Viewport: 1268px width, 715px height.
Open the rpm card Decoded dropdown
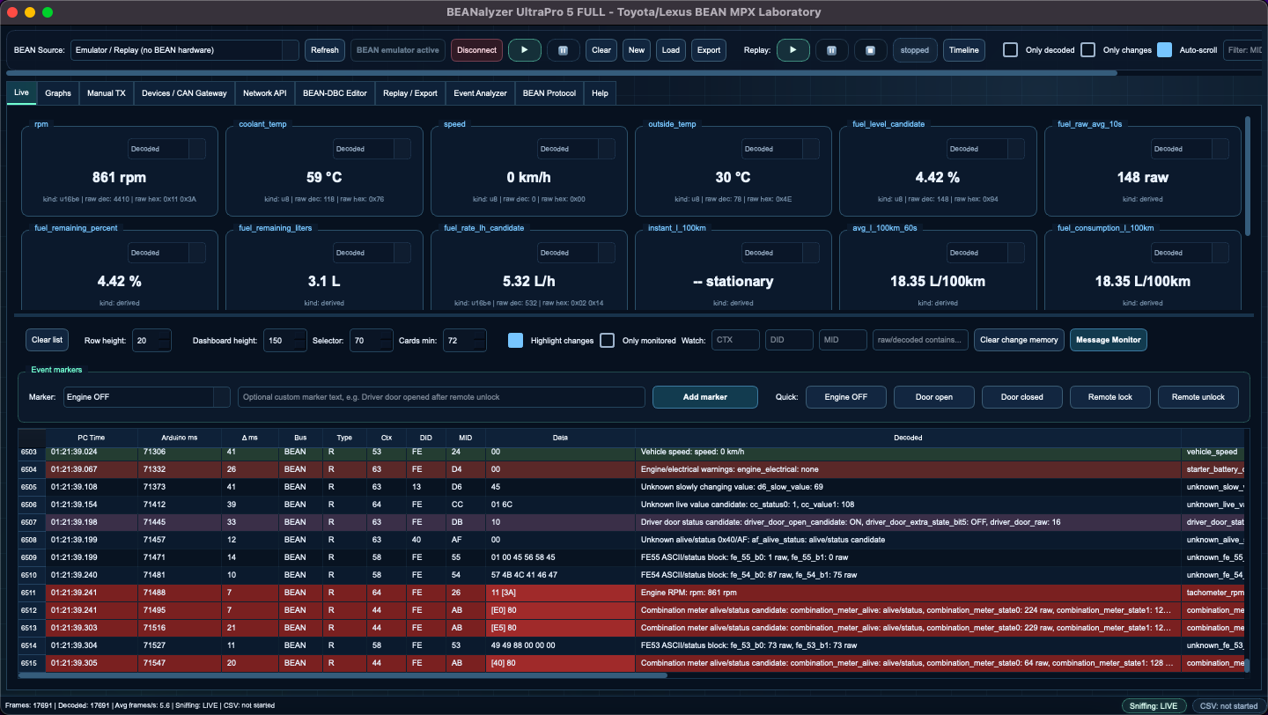[167, 149]
